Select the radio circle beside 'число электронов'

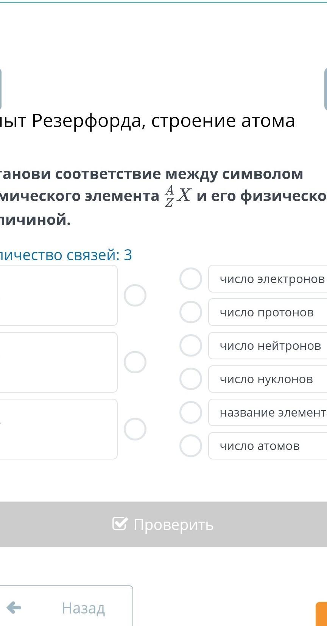click(x=190, y=279)
